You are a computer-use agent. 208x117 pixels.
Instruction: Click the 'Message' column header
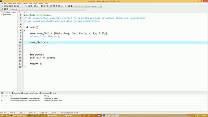pos(47,96)
